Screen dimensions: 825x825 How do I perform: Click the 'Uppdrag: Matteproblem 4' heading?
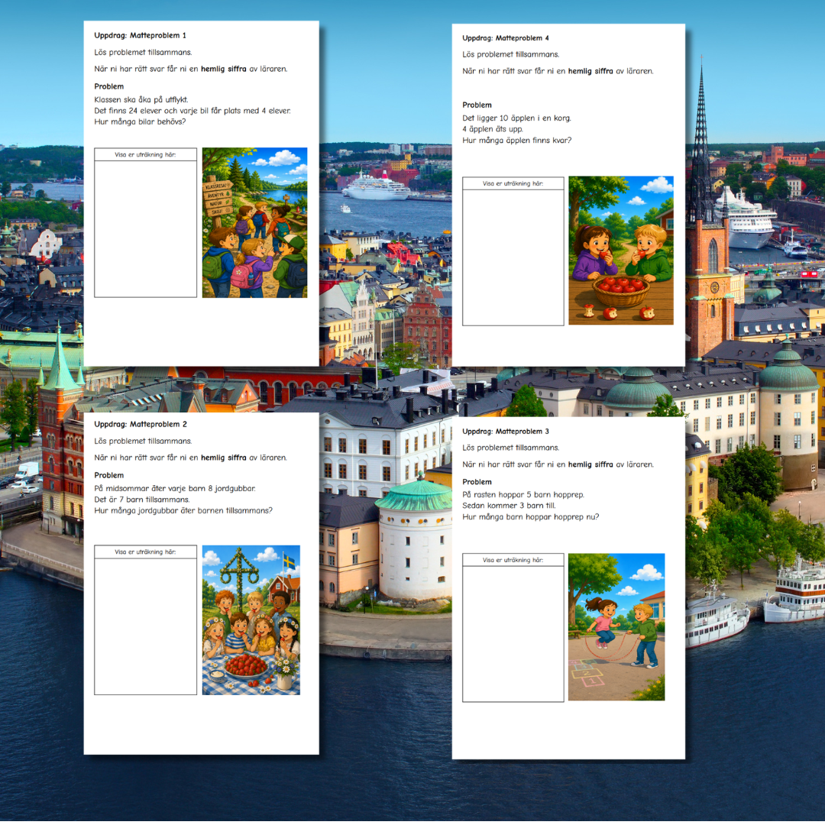506,38
